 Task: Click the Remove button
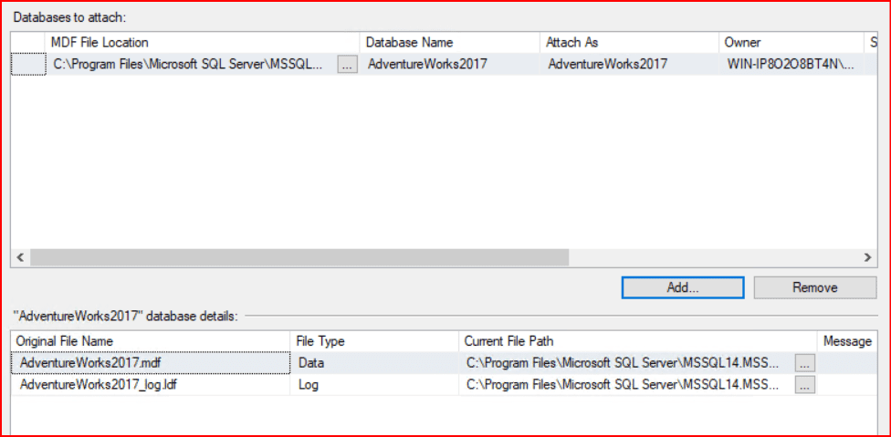[x=814, y=287]
